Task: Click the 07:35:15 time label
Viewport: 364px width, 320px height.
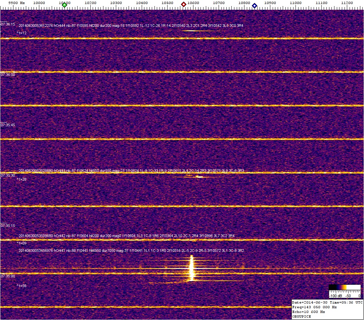Action: (x=8, y=226)
